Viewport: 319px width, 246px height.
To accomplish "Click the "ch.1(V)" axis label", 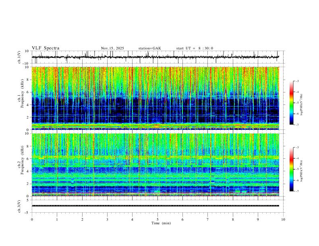I will point(19,57).
